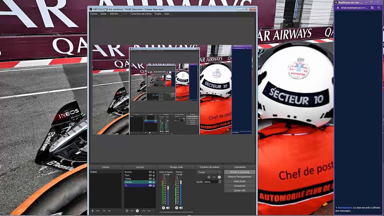Move the scene up in the Scènes list
The height and width of the screenshot is (216, 384).
coord(104,211)
